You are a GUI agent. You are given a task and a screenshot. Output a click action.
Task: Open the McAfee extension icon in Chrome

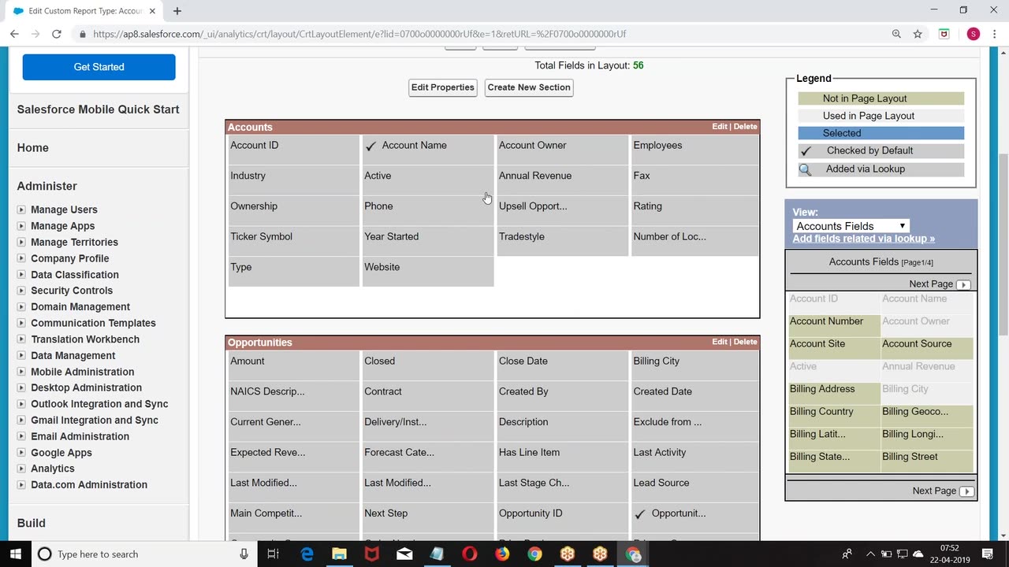click(944, 34)
